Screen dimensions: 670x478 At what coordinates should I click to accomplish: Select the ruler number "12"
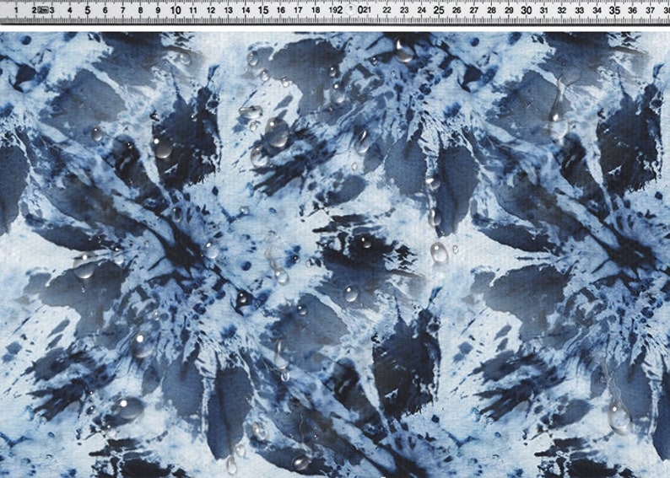[211, 10]
